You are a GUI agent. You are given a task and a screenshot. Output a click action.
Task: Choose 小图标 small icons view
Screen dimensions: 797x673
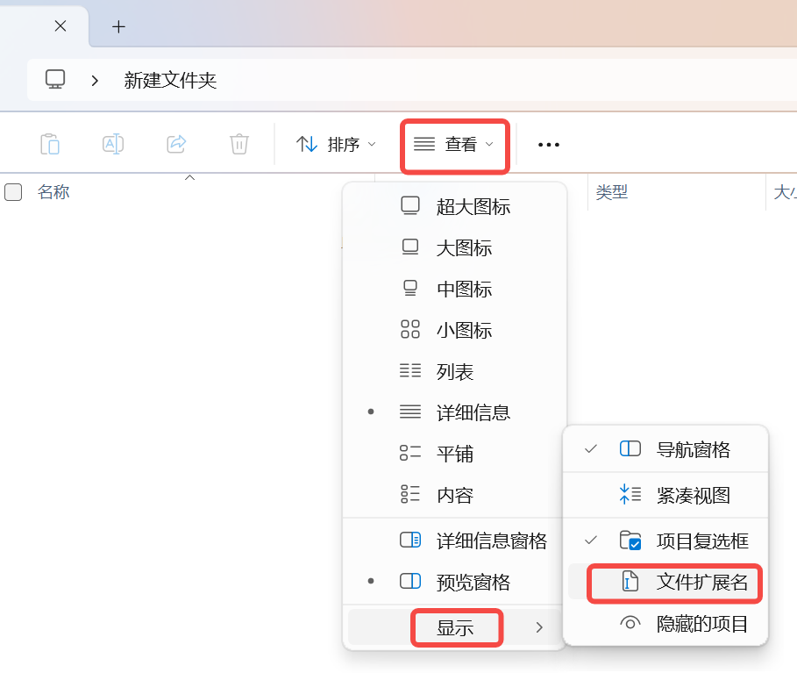click(464, 330)
